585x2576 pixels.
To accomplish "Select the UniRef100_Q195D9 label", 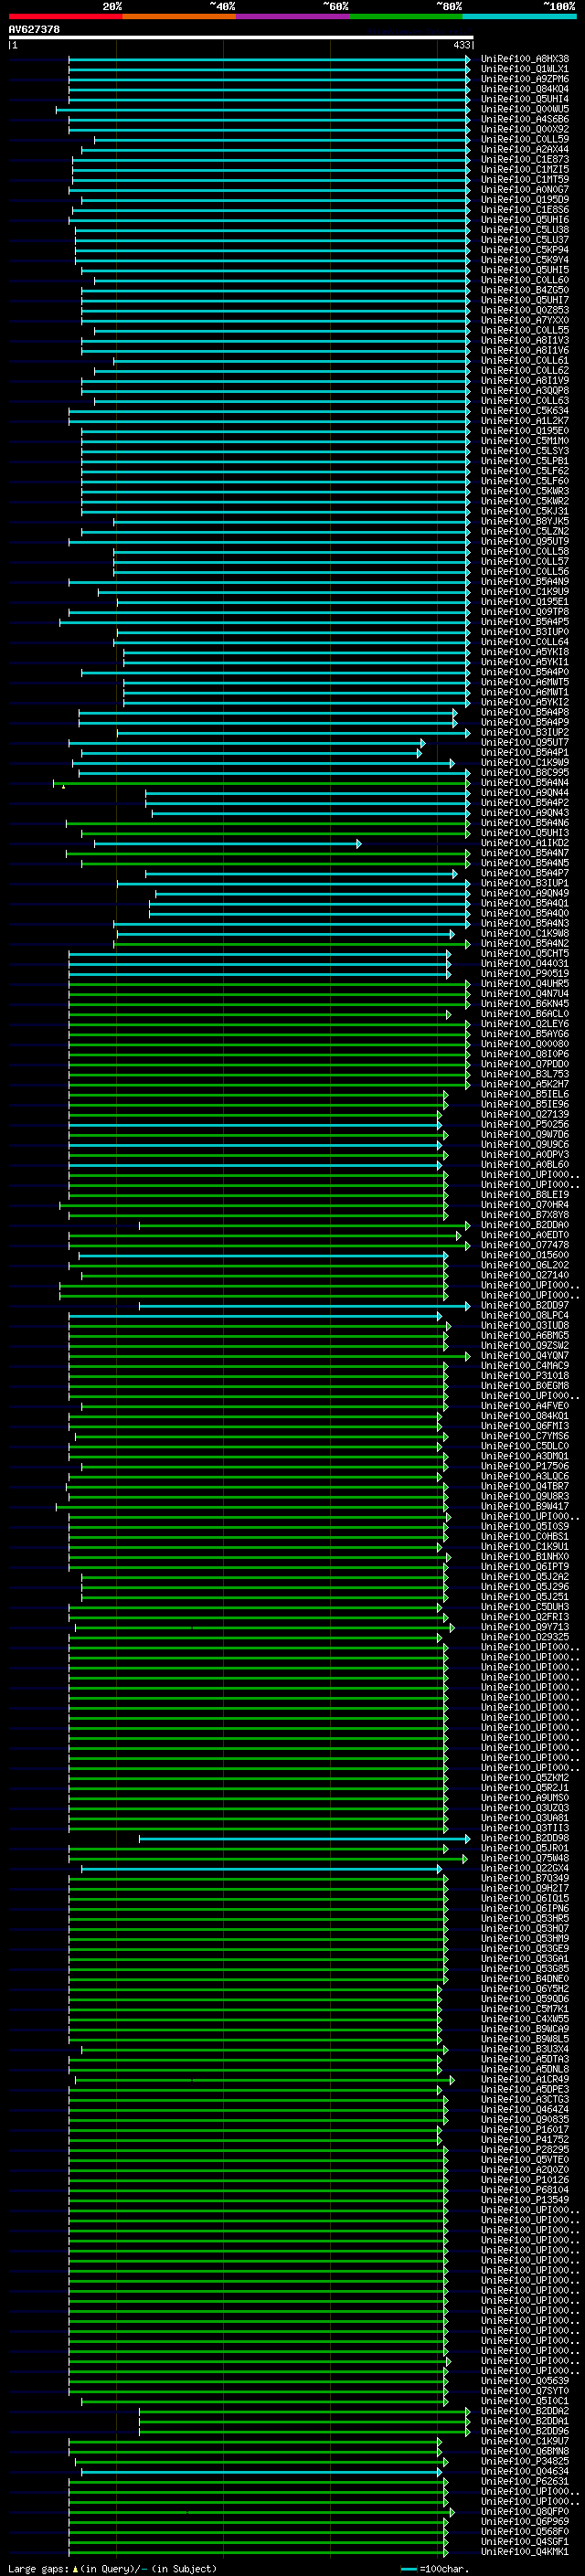I will coord(524,199).
